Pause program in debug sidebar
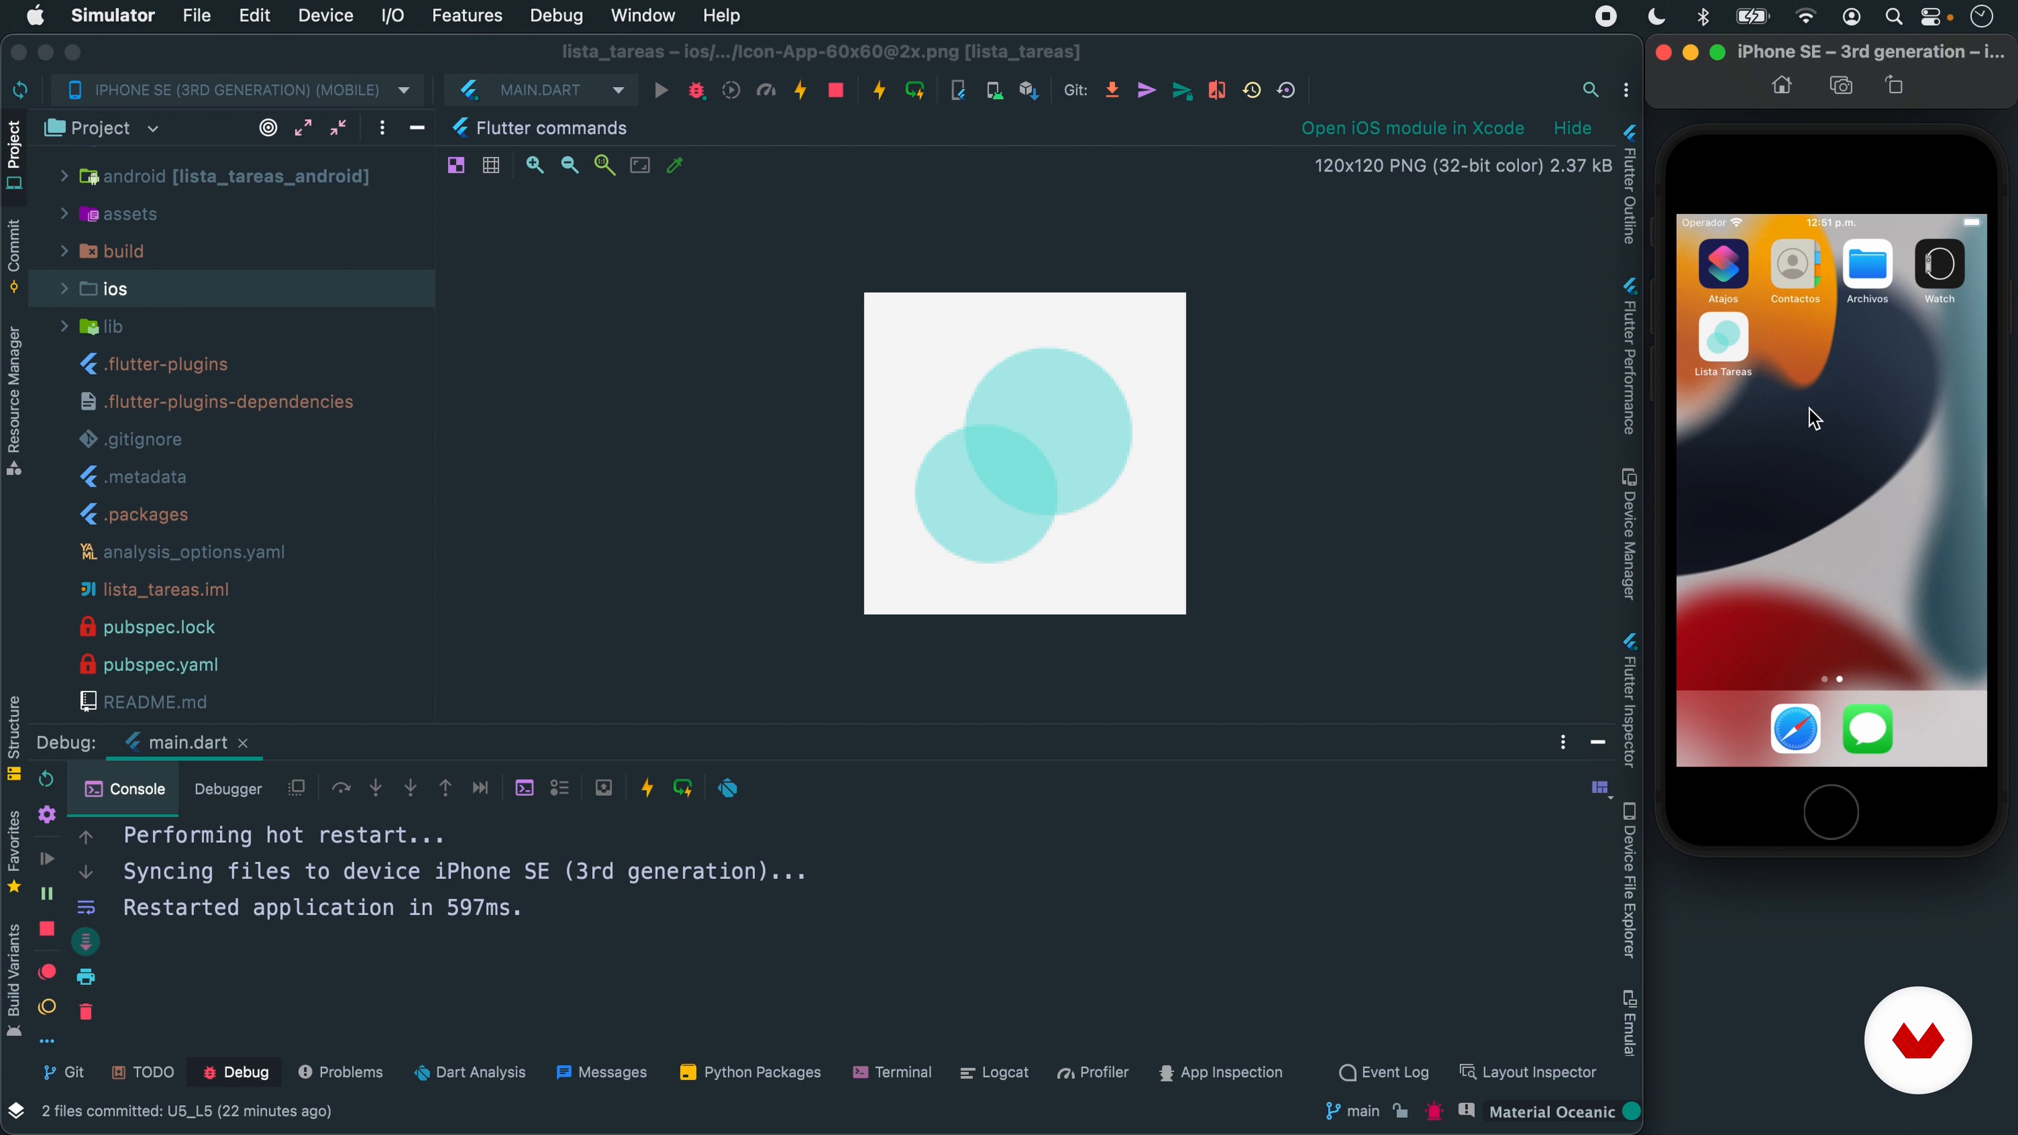Viewport: 2018px width, 1135px height. 46,894
